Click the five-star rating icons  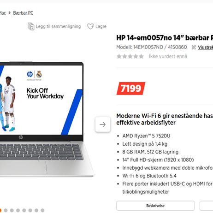click(x=130, y=56)
